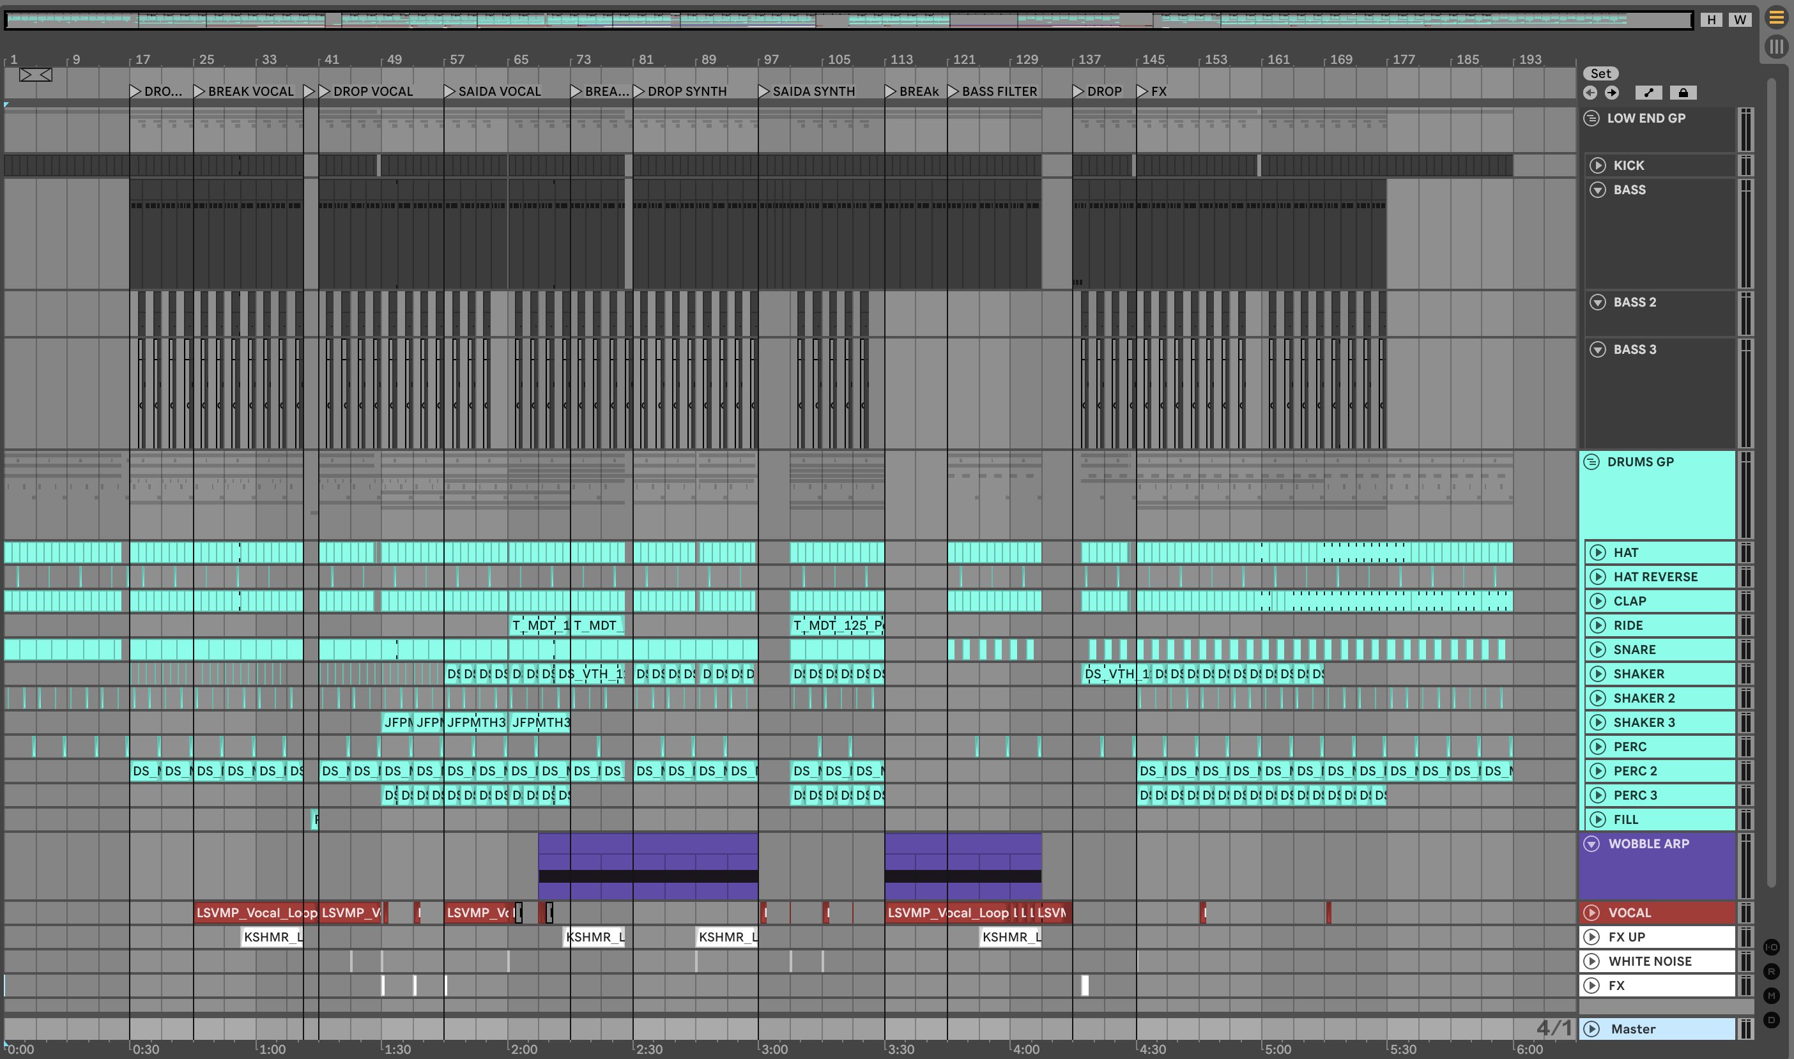The image size is (1794, 1059).
Task: Switch to Session view using the vertical bars icon
Action: [x=1776, y=48]
